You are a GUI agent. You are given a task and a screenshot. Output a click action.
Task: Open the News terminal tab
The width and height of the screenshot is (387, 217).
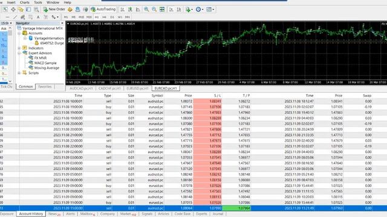click(x=54, y=214)
